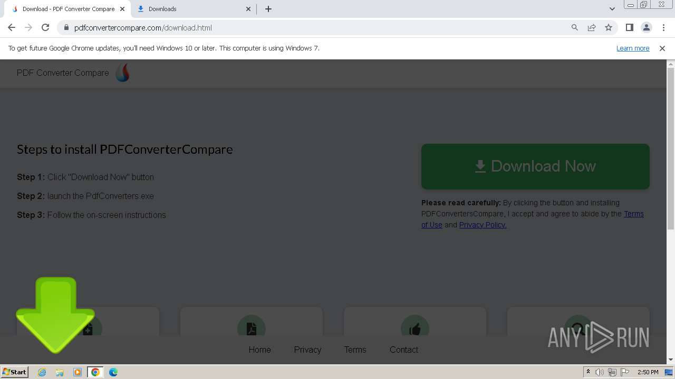Image resolution: width=675 pixels, height=379 pixels.
Task: Open the Chrome profile avatar
Action: (x=647, y=27)
